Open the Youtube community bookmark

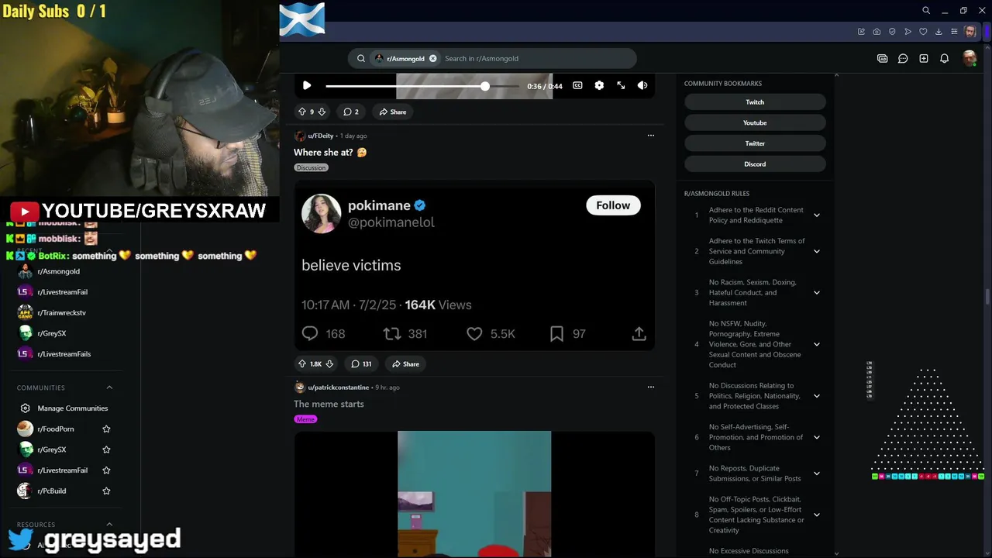tap(755, 122)
